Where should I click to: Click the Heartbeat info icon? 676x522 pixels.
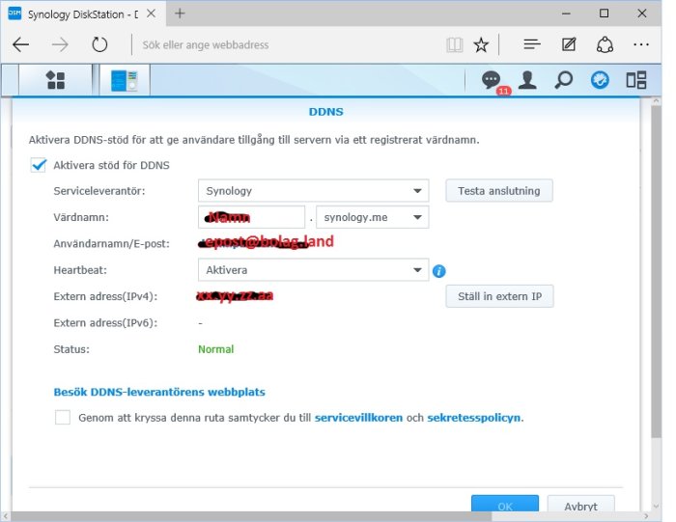(x=438, y=271)
